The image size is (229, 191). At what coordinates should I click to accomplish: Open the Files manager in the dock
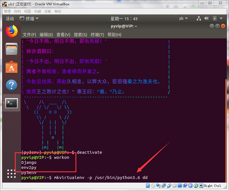pyautogui.click(x=12, y=49)
